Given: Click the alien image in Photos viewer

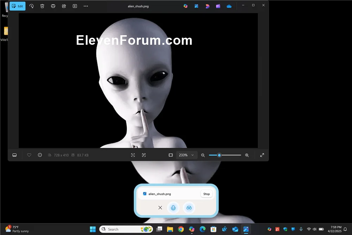Looking at the screenshot, I should pyautogui.click(x=138, y=80).
